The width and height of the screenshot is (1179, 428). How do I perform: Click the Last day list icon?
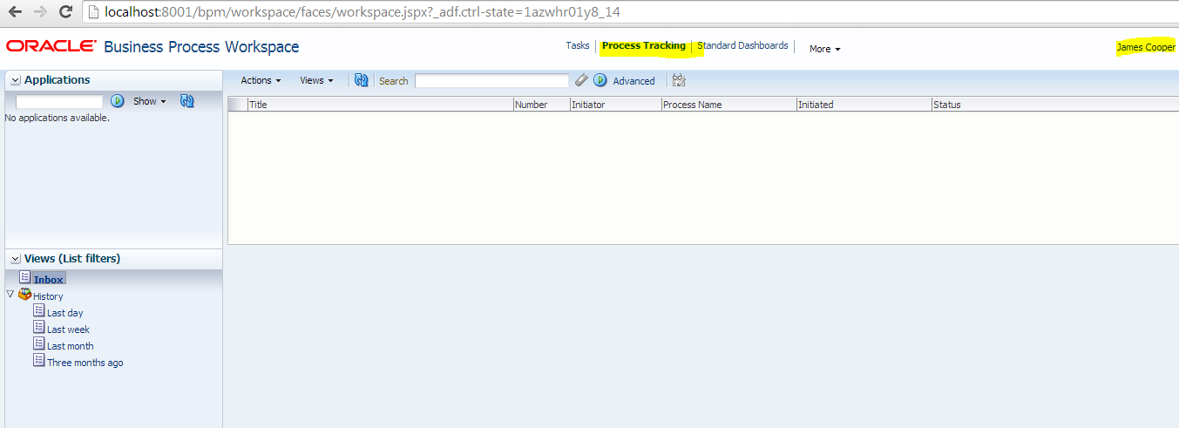[x=39, y=310]
